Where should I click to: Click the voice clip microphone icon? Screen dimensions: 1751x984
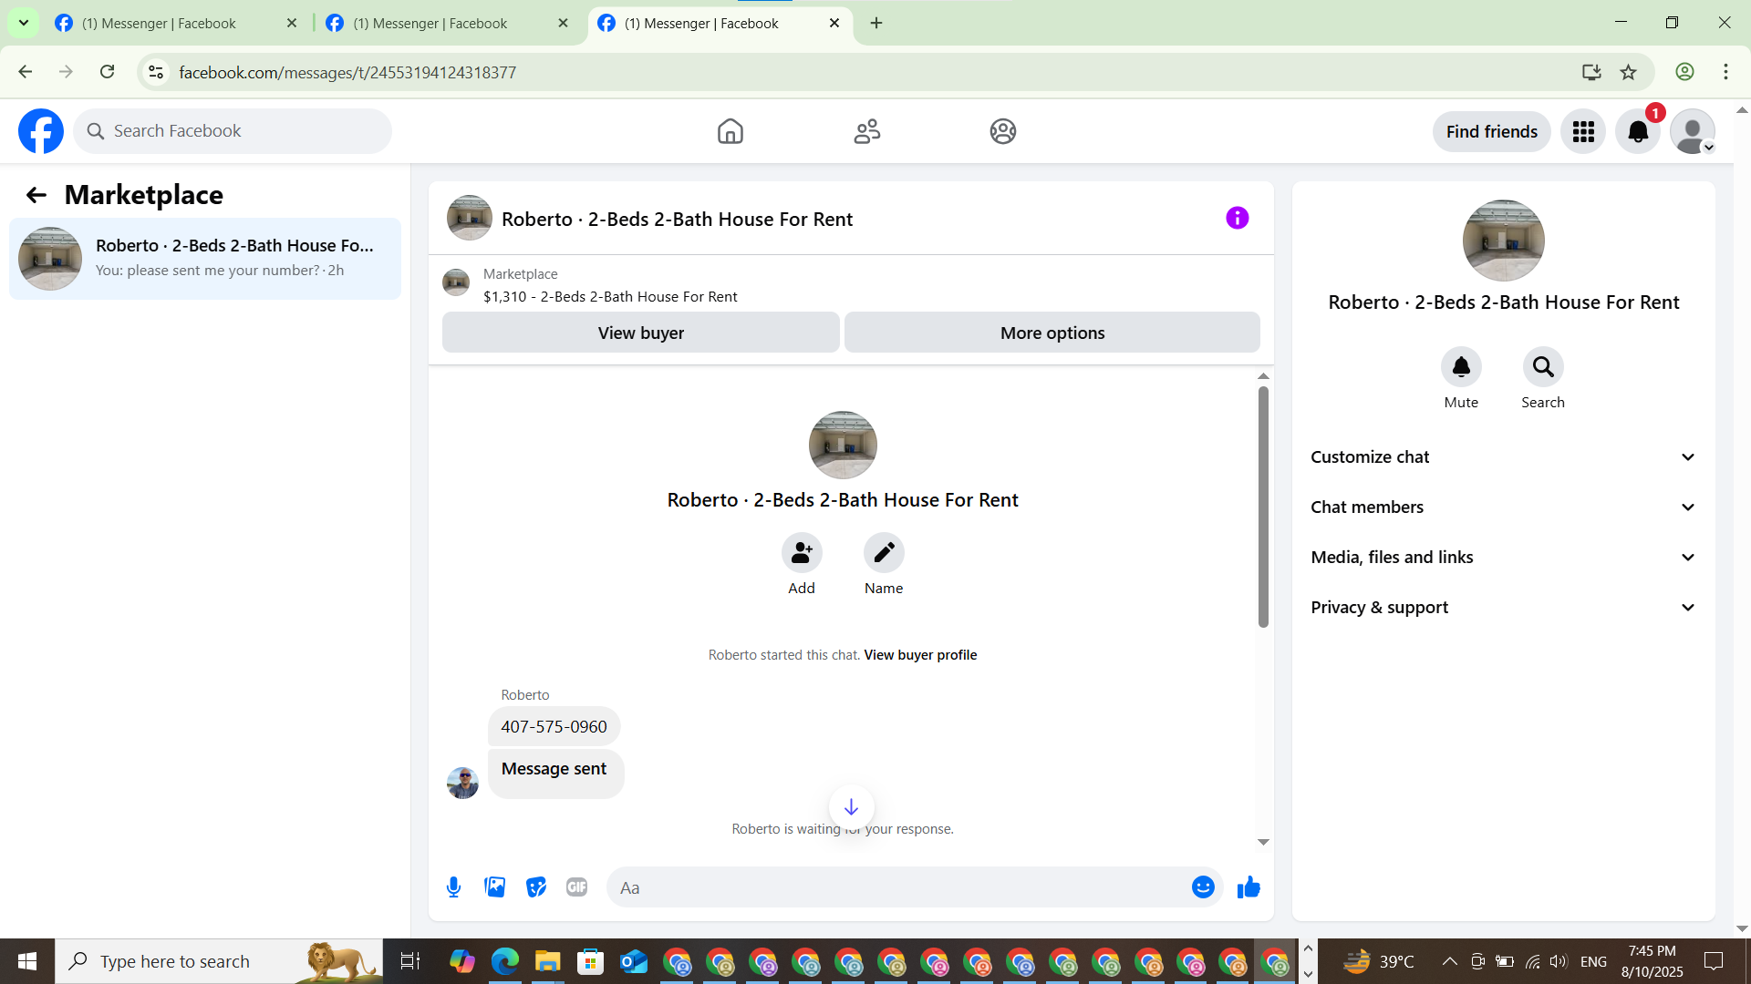tap(453, 887)
